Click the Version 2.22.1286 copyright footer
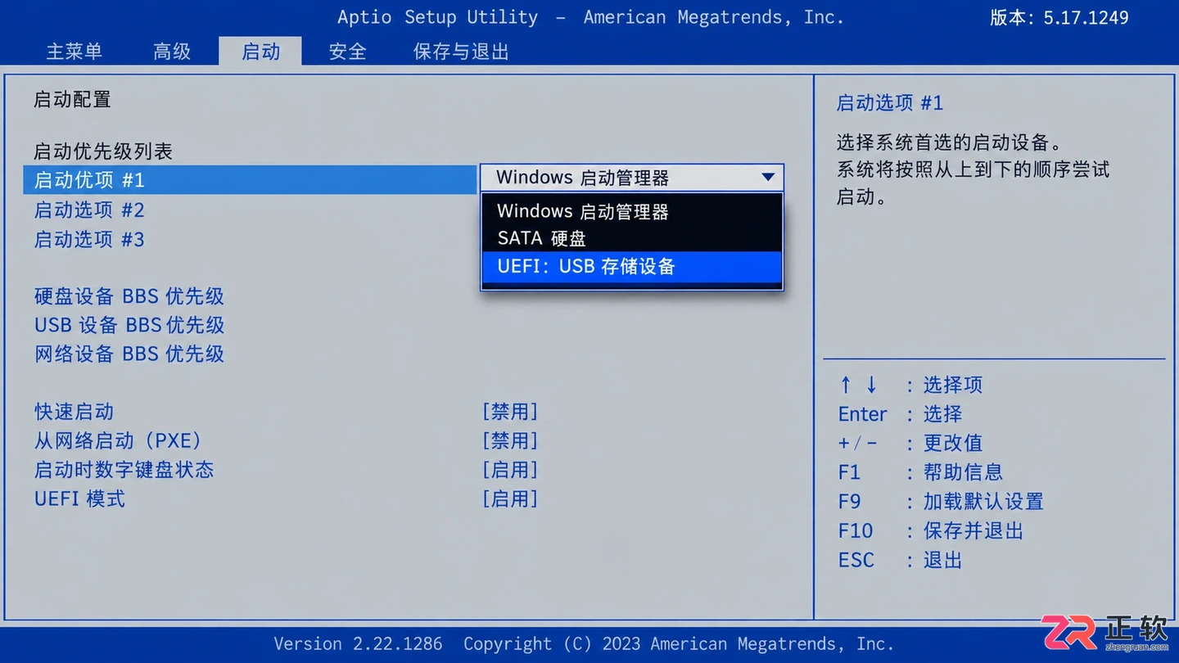 point(584,644)
